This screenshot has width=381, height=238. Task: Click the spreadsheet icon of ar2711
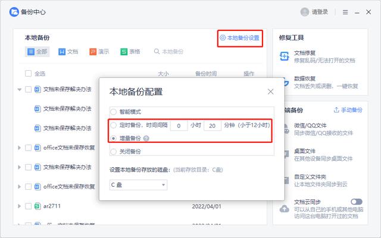tap(38, 206)
